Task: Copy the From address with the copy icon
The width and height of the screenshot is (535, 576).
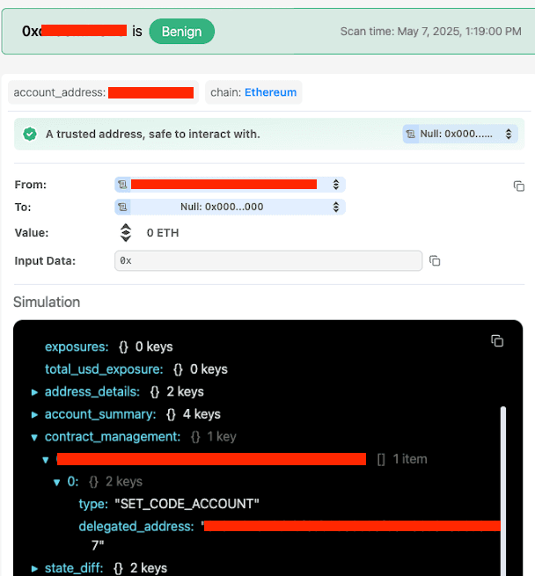Action: coord(519,186)
